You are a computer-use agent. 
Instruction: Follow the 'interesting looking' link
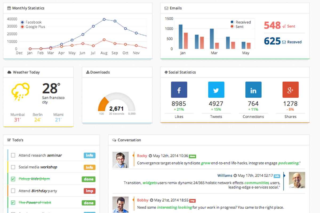[174, 207]
